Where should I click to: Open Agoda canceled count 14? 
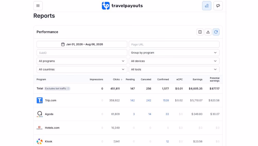(150, 114)
